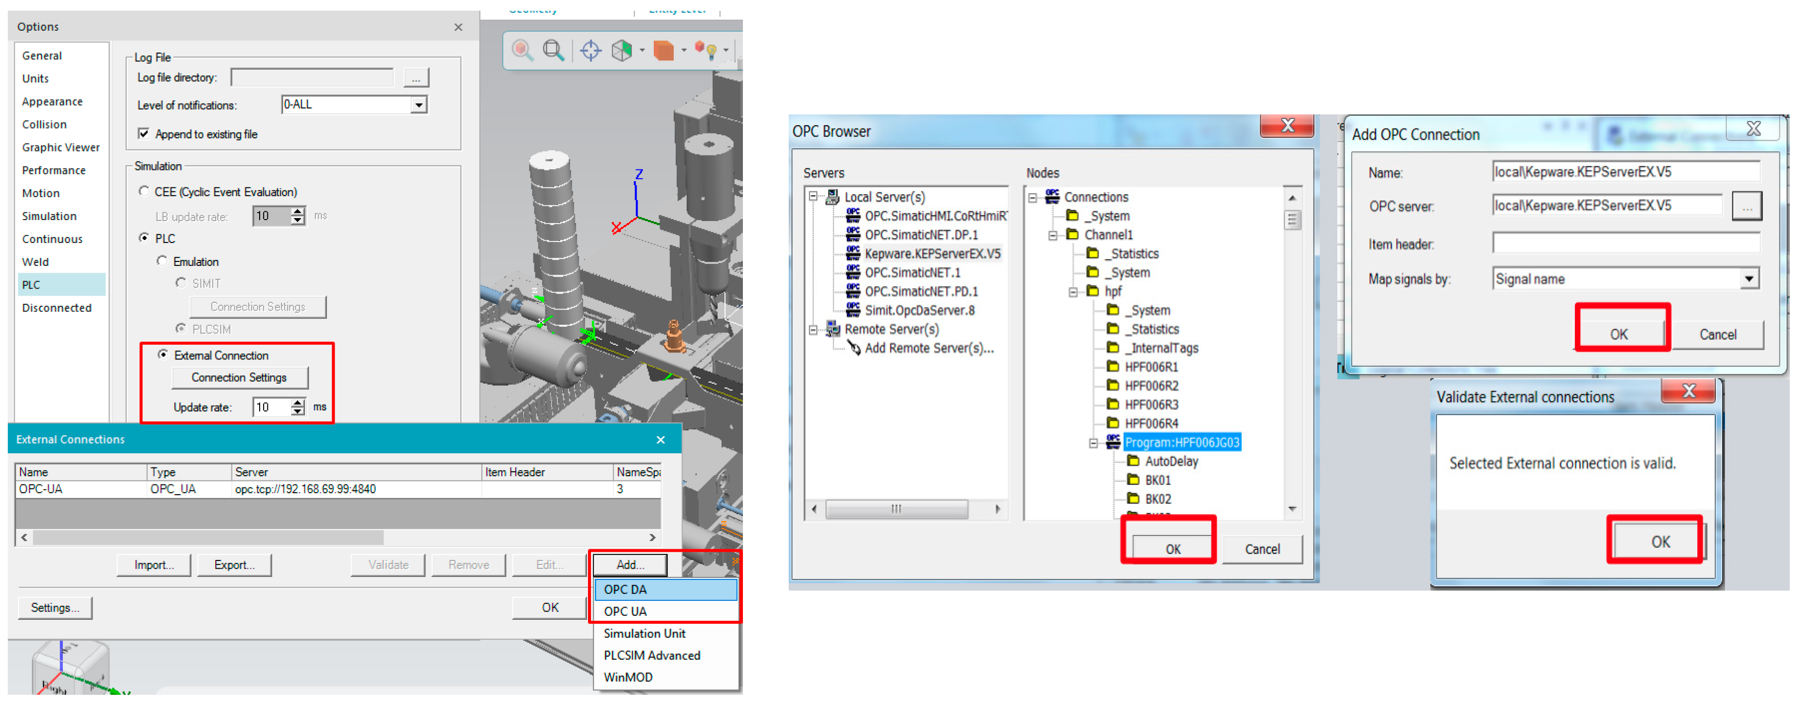Viewport: 1800px width, 706px height.
Task: Choose PLCSIM Advanced from Add menu
Action: pos(651,655)
